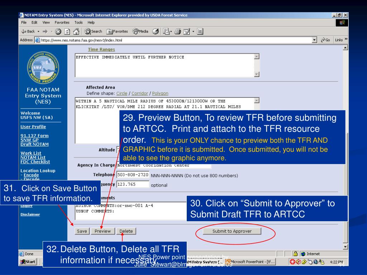Click the Links toolbar label

point(339,40)
